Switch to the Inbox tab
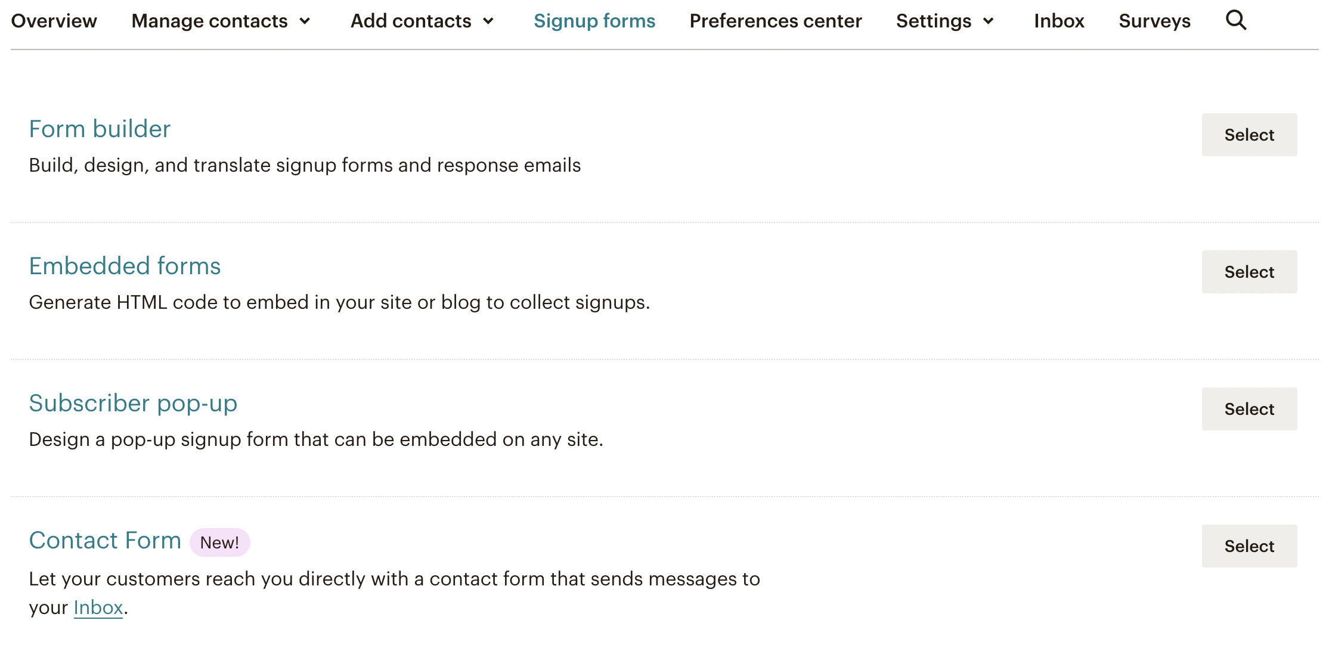 point(1059,21)
